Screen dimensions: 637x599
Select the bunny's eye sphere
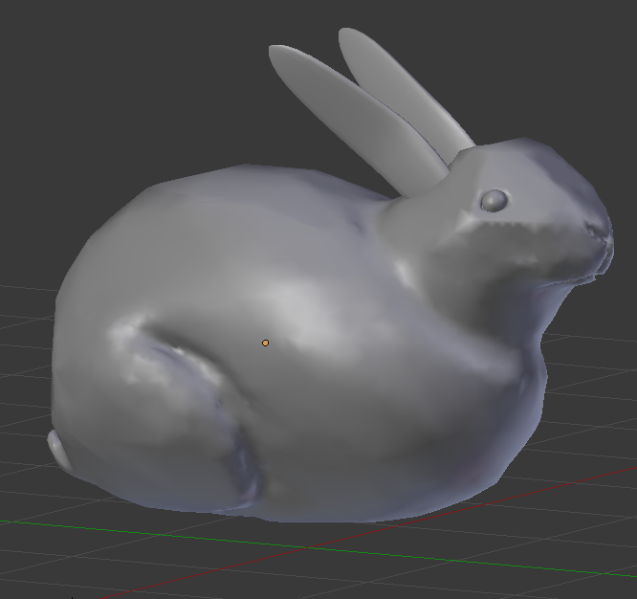click(494, 200)
